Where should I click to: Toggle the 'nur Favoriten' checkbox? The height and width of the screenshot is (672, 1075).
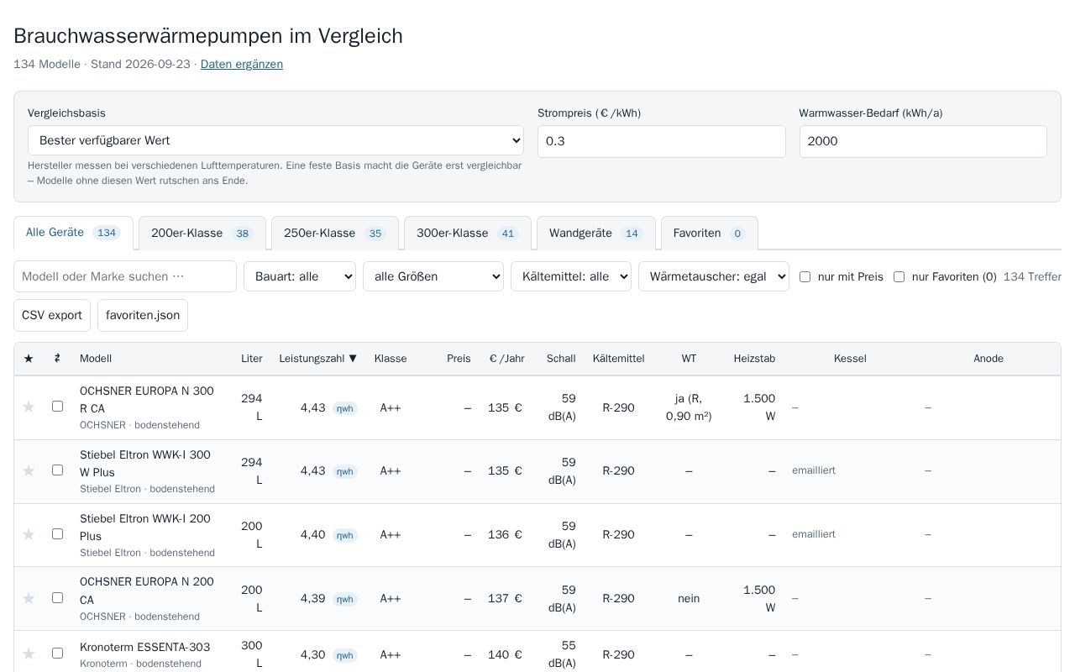pyautogui.click(x=899, y=276)
